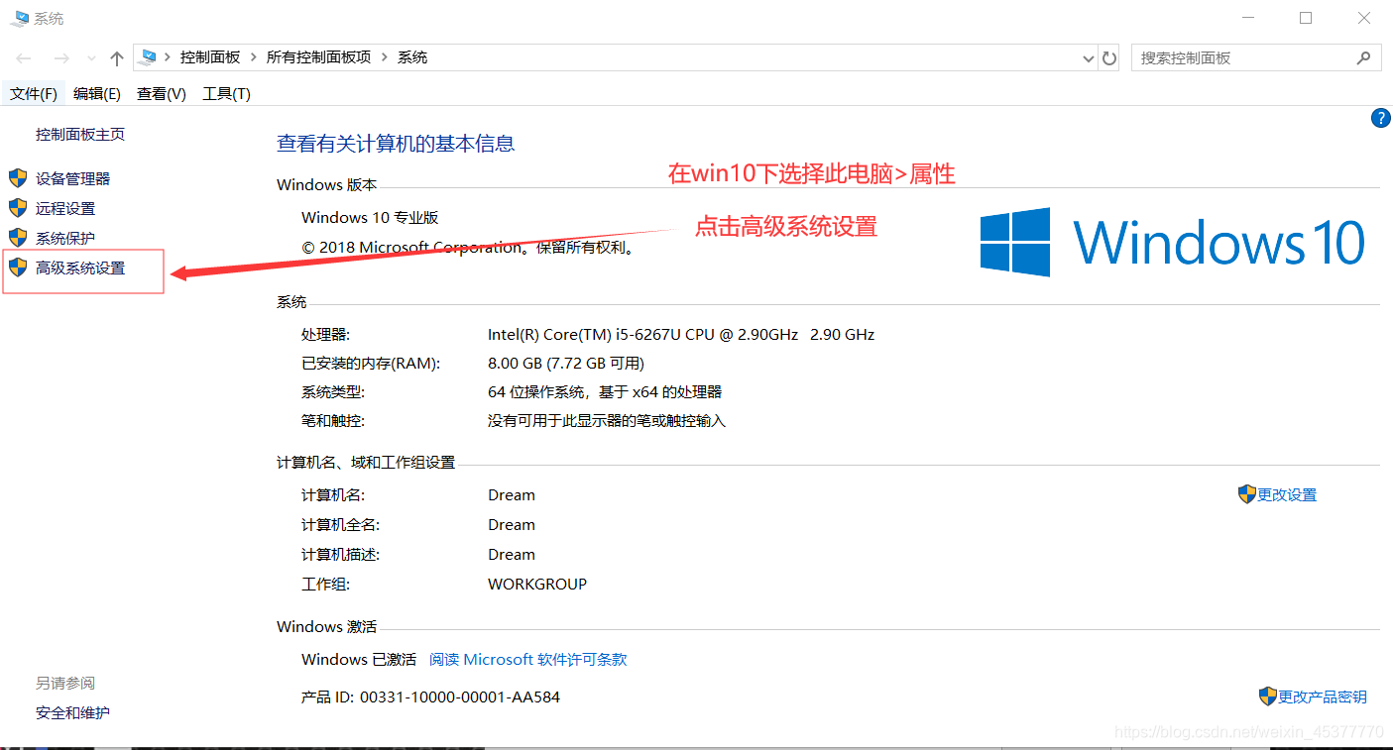Click 更改产品密钥 link
The image size is (1393, 750).
click(x=1323, y=697)
